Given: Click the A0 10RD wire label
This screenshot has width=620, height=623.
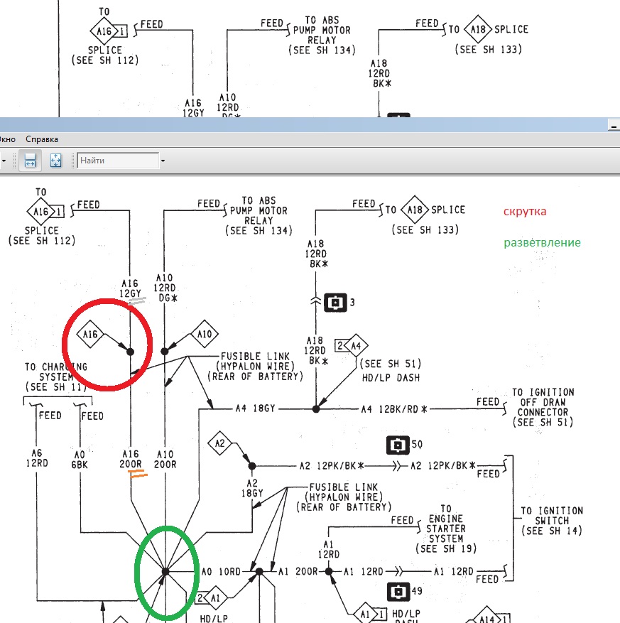Looking at the screenshot, I should click(x=221, y=572).
